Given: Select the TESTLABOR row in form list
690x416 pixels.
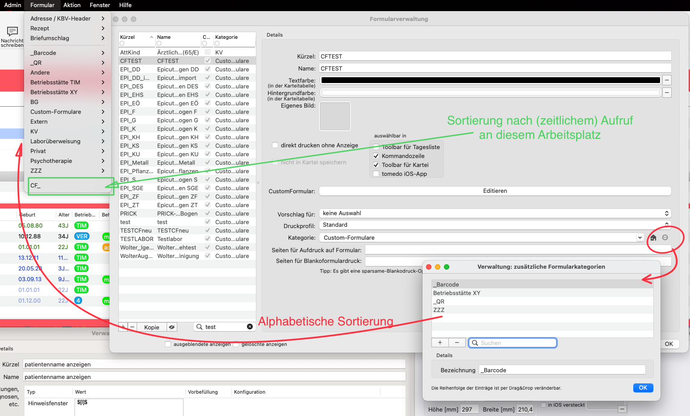Looking at the screenshot, I should 187,239.
